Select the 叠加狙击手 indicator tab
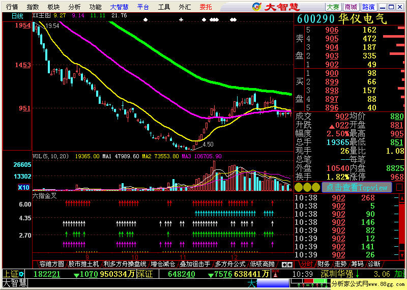 195,264
